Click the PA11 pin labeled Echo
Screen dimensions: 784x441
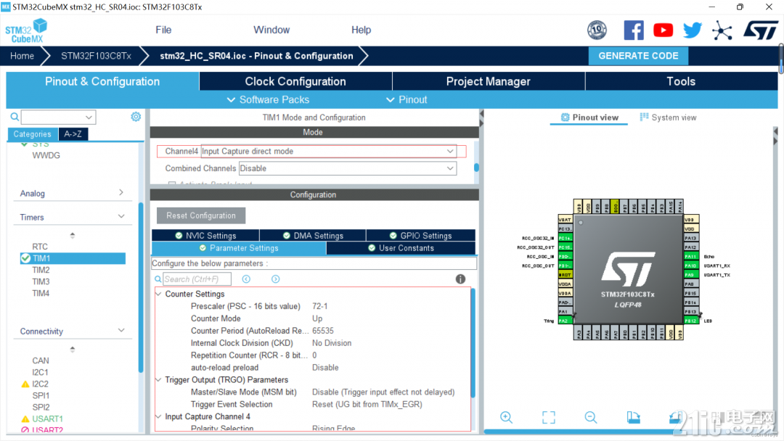tap(690, 256)
